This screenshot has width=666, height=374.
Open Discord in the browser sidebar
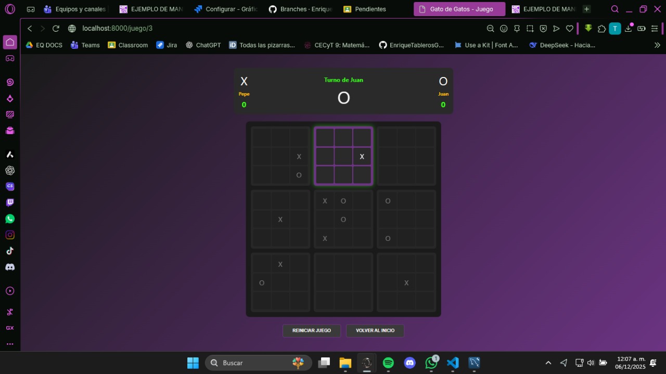click(10, 267)
